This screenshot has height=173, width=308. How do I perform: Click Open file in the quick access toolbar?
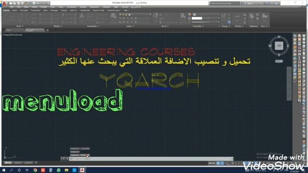click(x=14, y=3)
